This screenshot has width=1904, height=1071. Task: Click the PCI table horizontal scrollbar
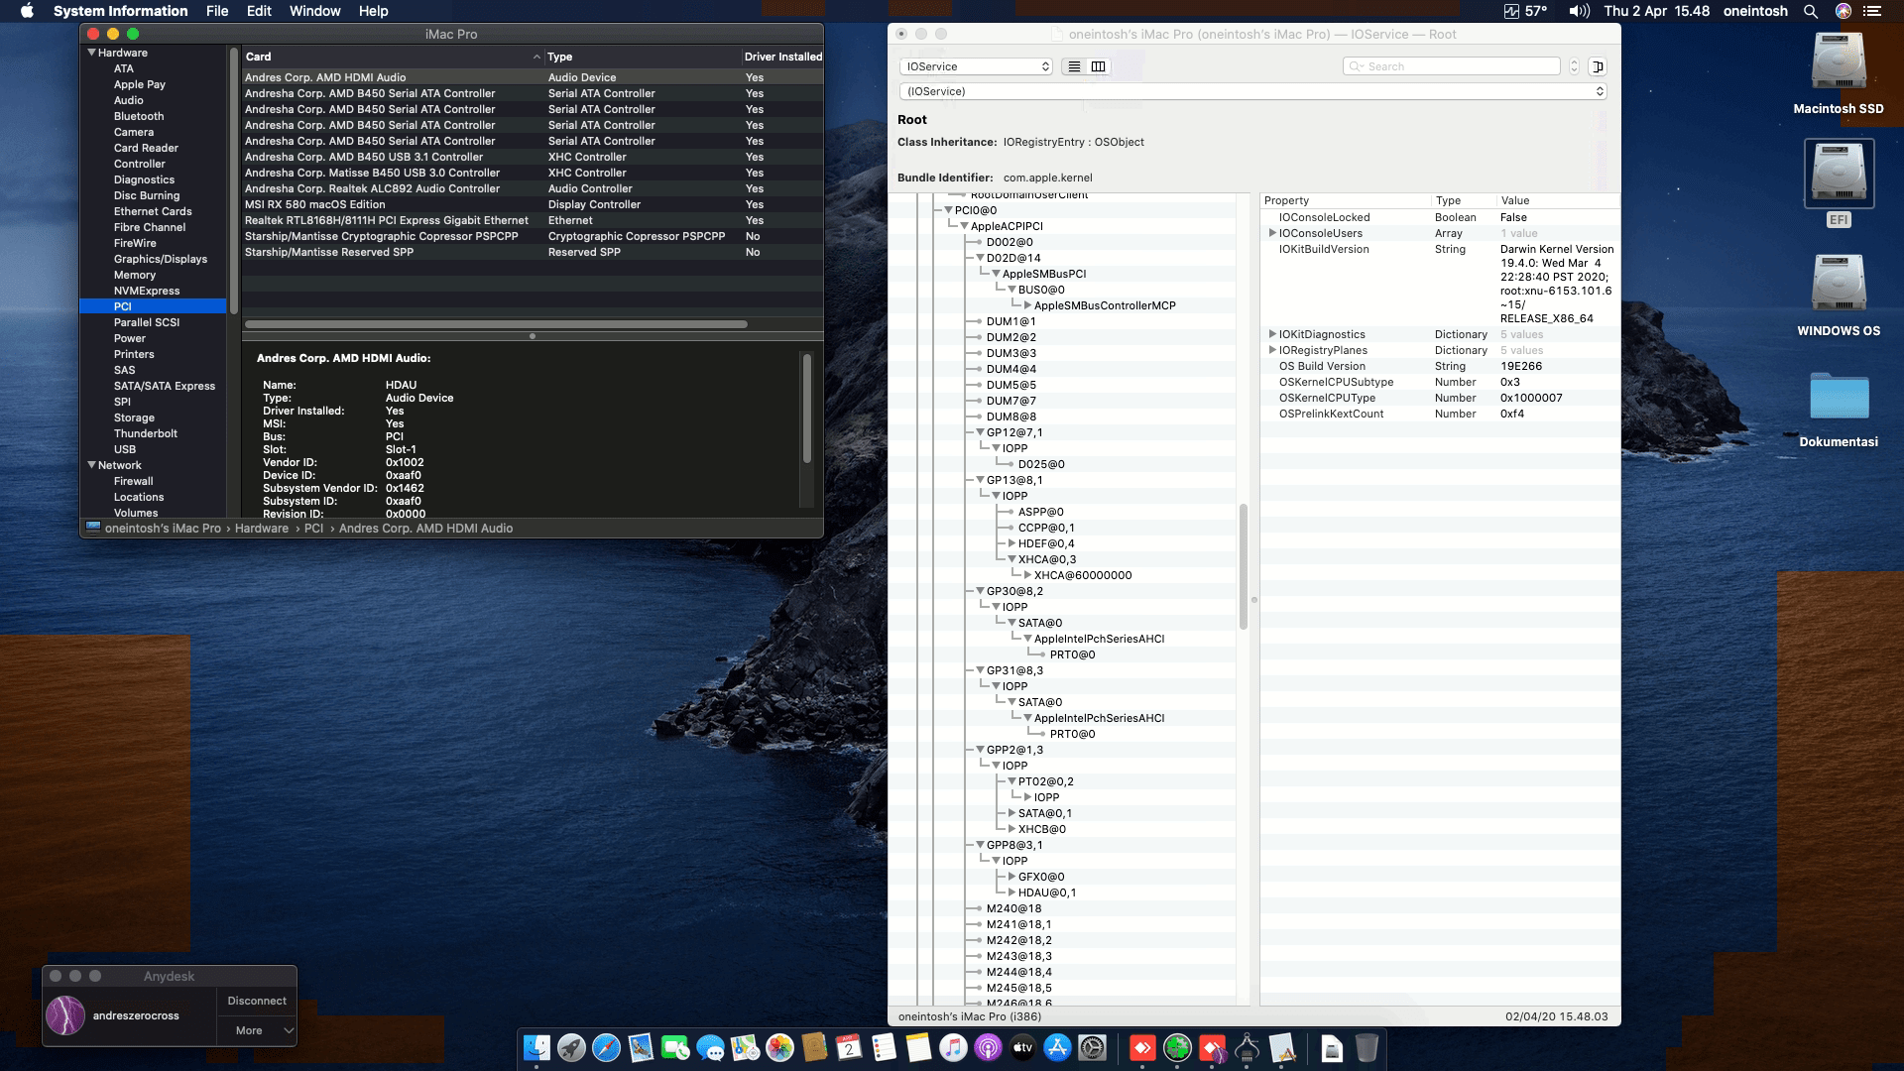point(496,324)
